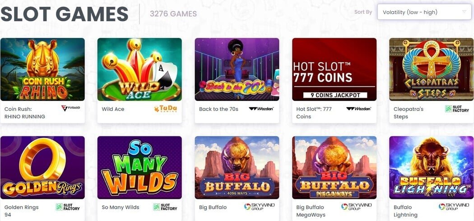Screen dimensions: 474x221
Task: Open the Coin Rush Rhino game thumbnail
Action: tap(42, 69)
